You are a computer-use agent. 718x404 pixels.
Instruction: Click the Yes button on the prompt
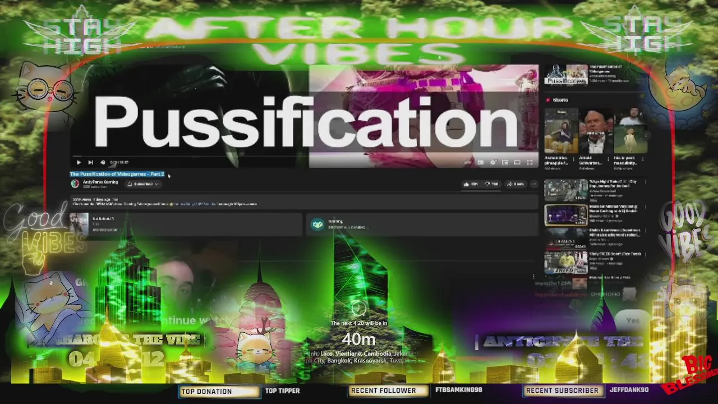[x=633, y=320]
